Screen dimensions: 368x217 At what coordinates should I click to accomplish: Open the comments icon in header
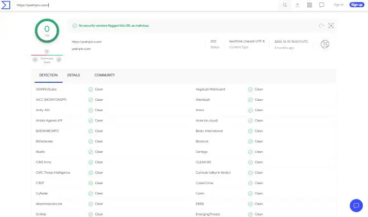click(322, 5)
